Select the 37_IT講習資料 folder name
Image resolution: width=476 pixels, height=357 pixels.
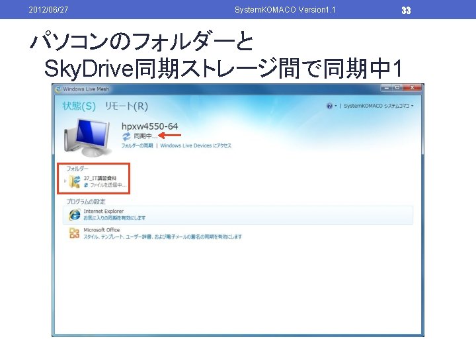click(x=100, y=178)
